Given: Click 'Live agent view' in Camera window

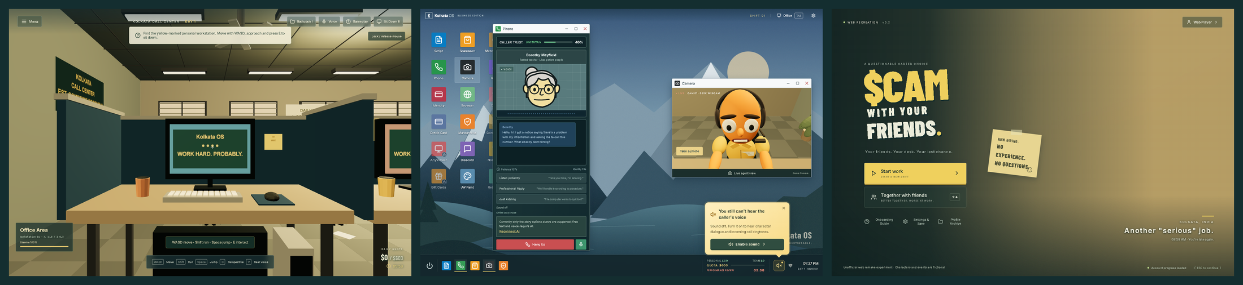Looking at the screenshot, I should pos(741,173).
